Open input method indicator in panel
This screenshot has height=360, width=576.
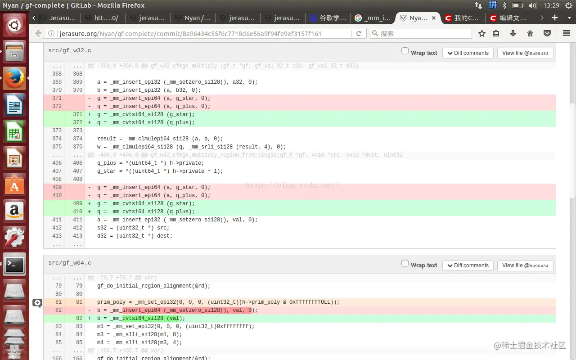coord(492,5)
